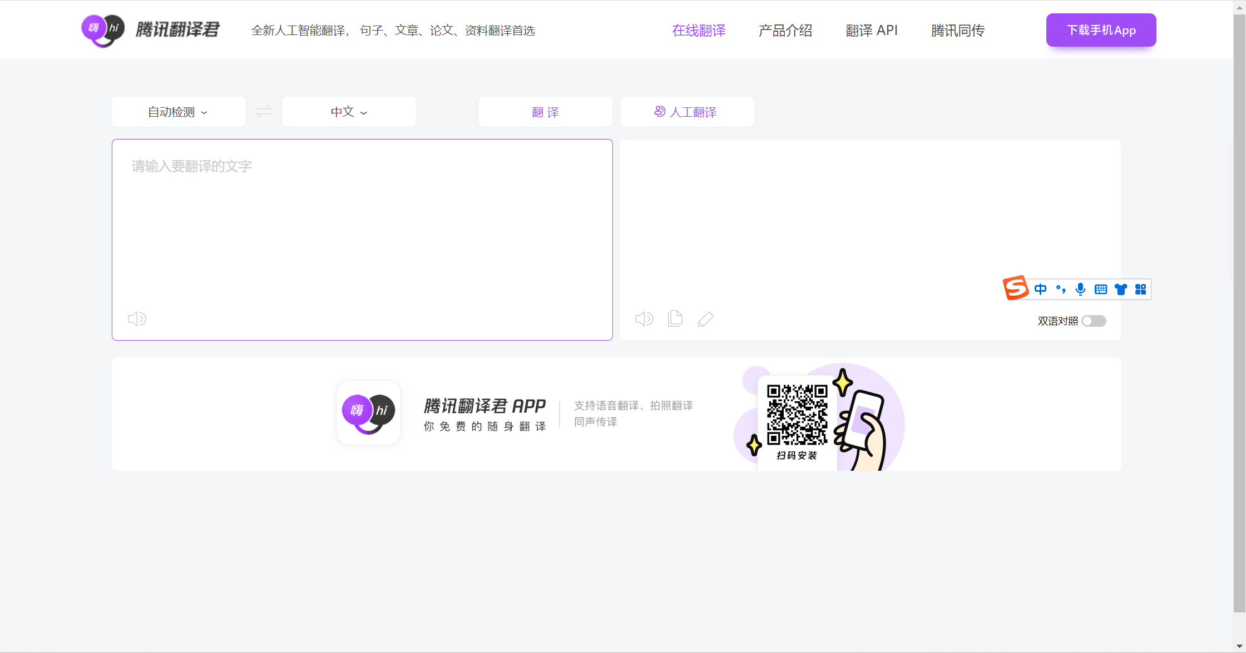Request 人工翻译 human translation
The image size is (1246, 653).
click(x=686, y=112)
